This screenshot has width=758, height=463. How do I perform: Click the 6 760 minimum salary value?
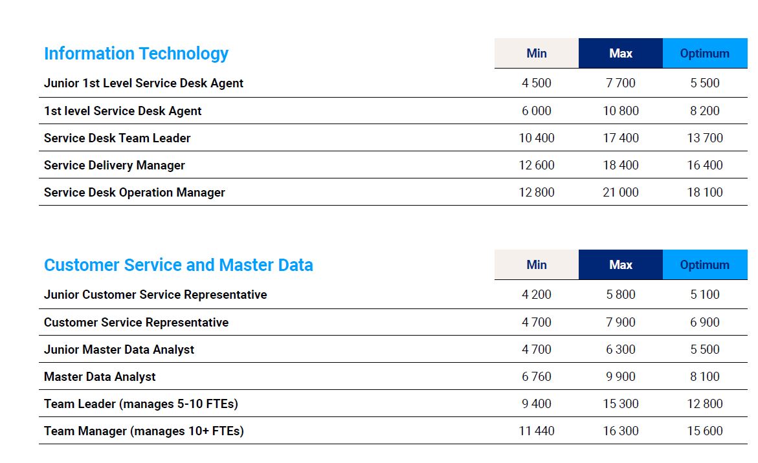[x=537, y=377]
